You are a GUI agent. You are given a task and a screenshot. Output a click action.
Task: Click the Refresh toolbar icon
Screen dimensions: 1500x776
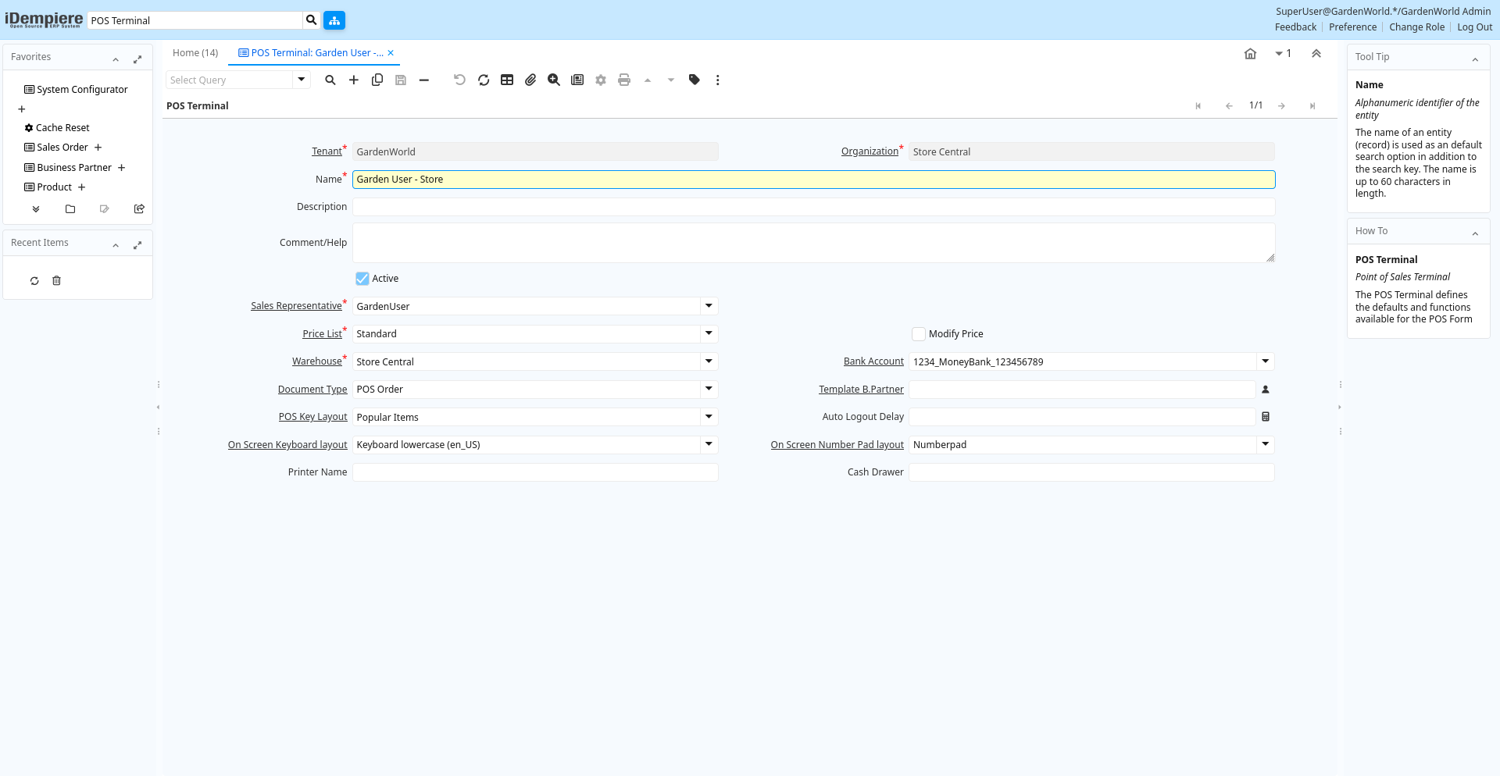click(484, 80)
